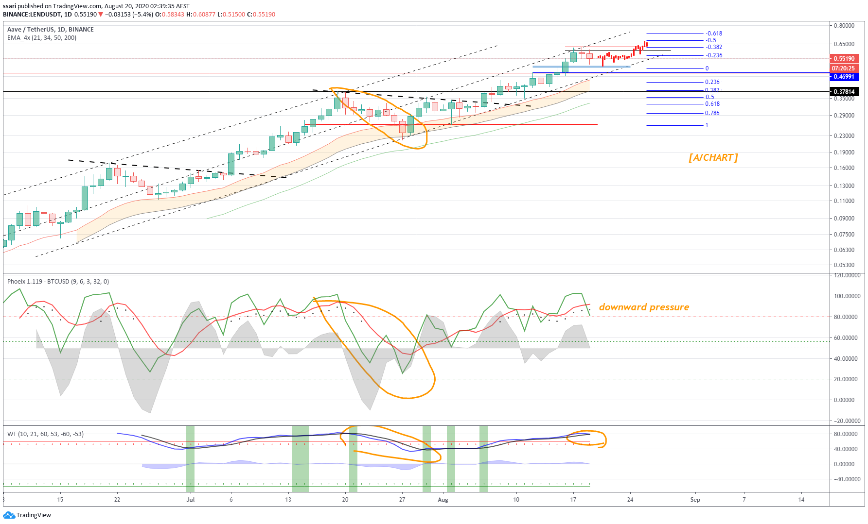Click the date axis label 24
Screen dimensions: 868x524
tap(630, 500)
